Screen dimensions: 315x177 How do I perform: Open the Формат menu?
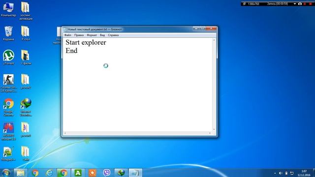(x=92, y=35)
